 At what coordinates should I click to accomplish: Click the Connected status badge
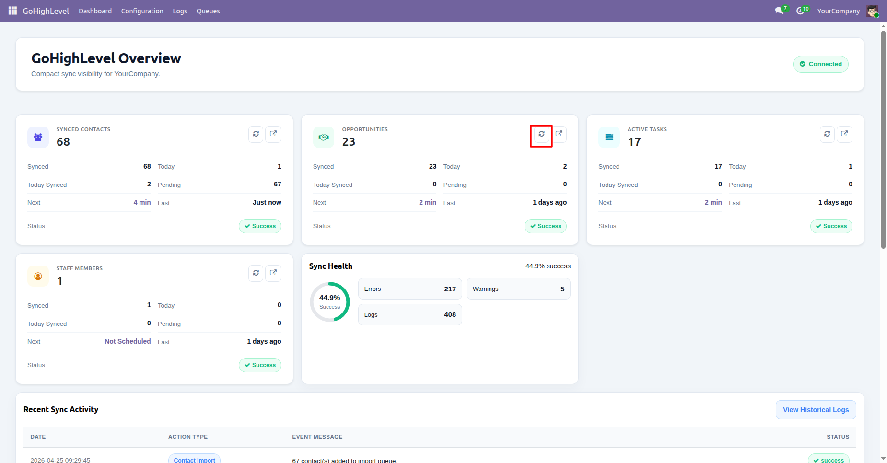click(820, 64)
